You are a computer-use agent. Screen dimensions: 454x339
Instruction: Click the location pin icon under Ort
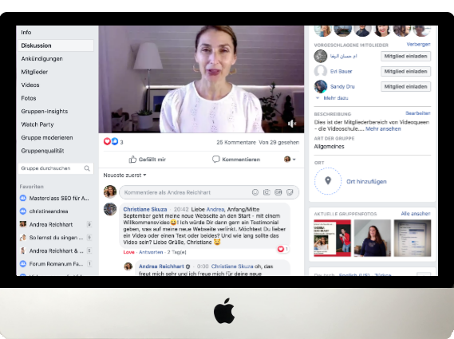pos(328,181)
